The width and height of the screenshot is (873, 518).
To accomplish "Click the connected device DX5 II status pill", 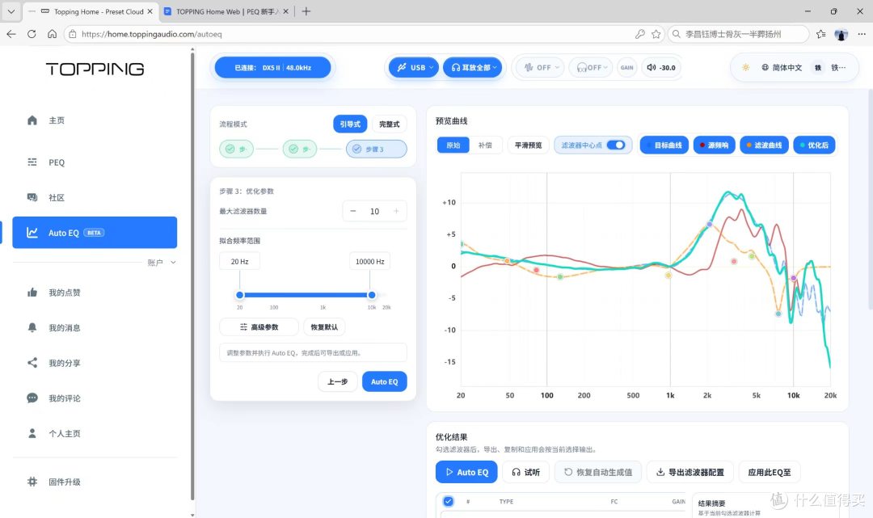I will click(x=273, y=67).
